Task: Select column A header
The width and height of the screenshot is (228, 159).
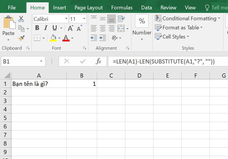Action: coord(39,76)
